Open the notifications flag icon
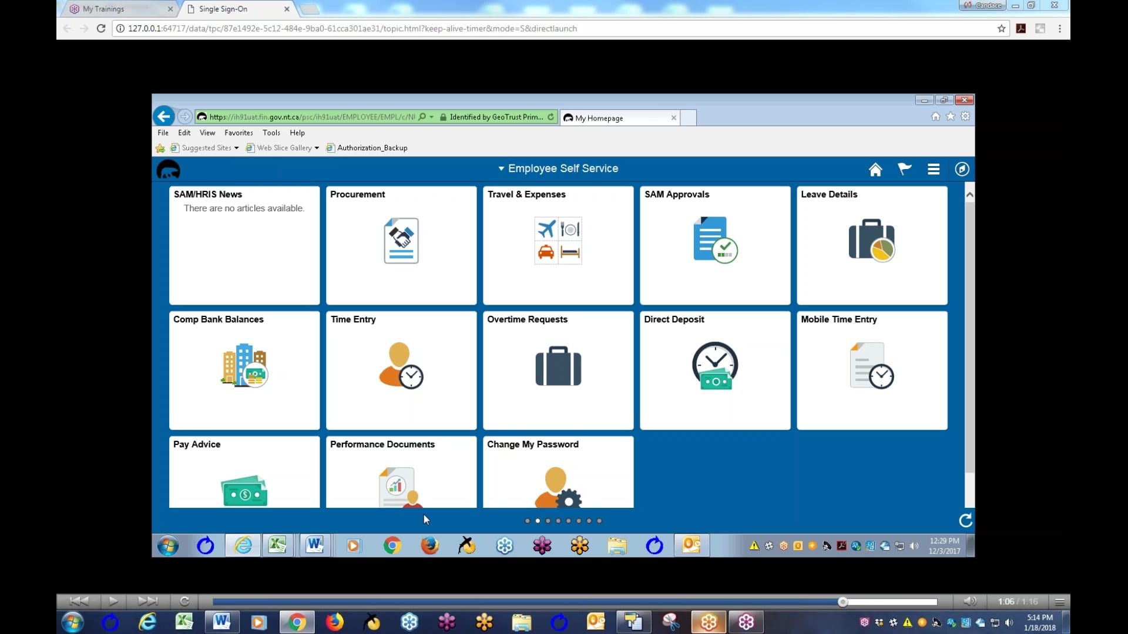The width and height of the screenshot is (1128, 634). pyautogui.click(x=904, y=169)
